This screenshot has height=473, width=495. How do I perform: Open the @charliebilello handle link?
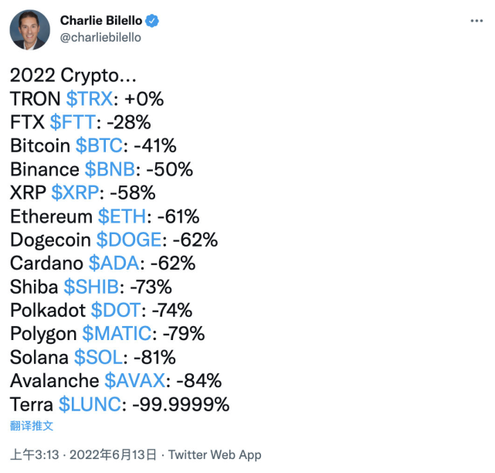pos(100,37)
